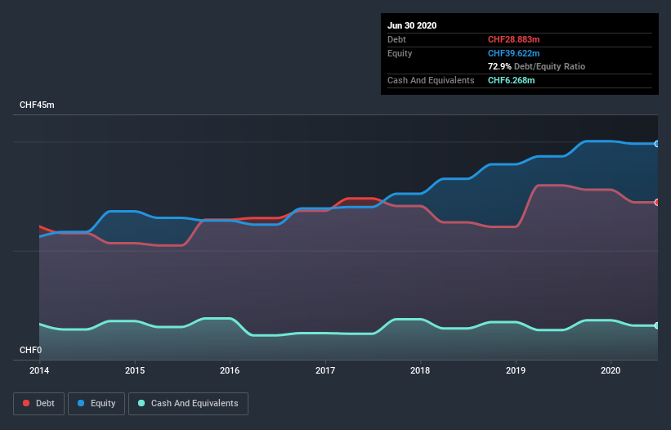This screenshot has width=671, height=430.
Task: Click the teal Cash legend dot
Action: click(x=141, y=403)
